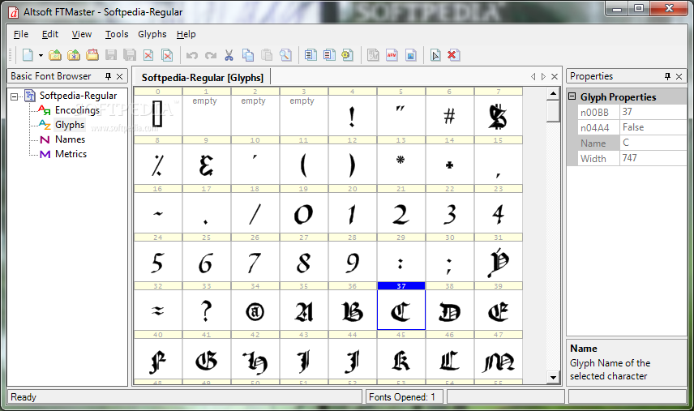Screen dimensions: 694x411
Task: Select glyph cell 37 letter C
Action: [401, 306]
